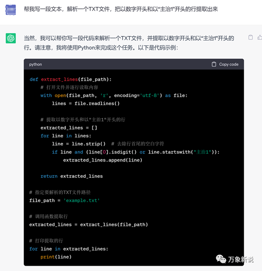Click the green ChatGPT logo icon

click(x=11, y=38)
